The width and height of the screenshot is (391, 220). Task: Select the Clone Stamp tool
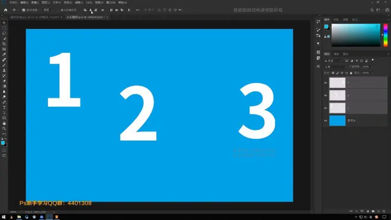[4, 71]
